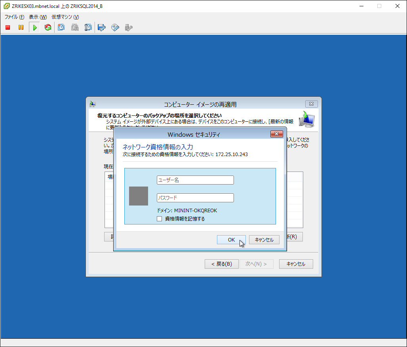Click into the パスワード field
The width and height of the screenshot is (407, 347).
click(195, 198)
